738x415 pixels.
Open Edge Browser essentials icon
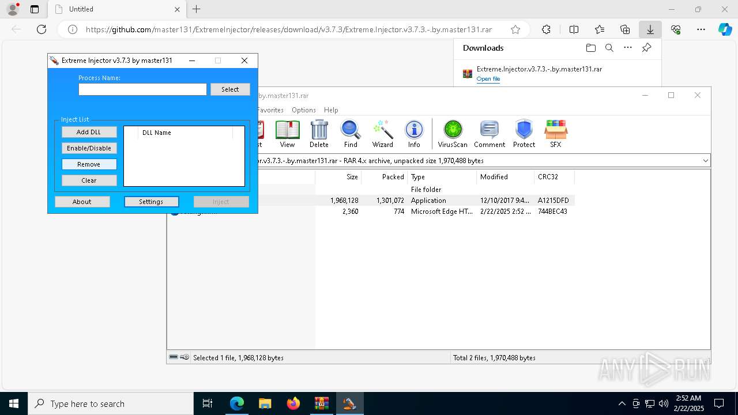tap(676, 29)
